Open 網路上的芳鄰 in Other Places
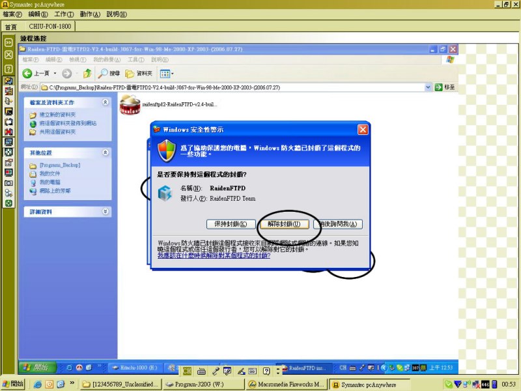 point(55,191)
